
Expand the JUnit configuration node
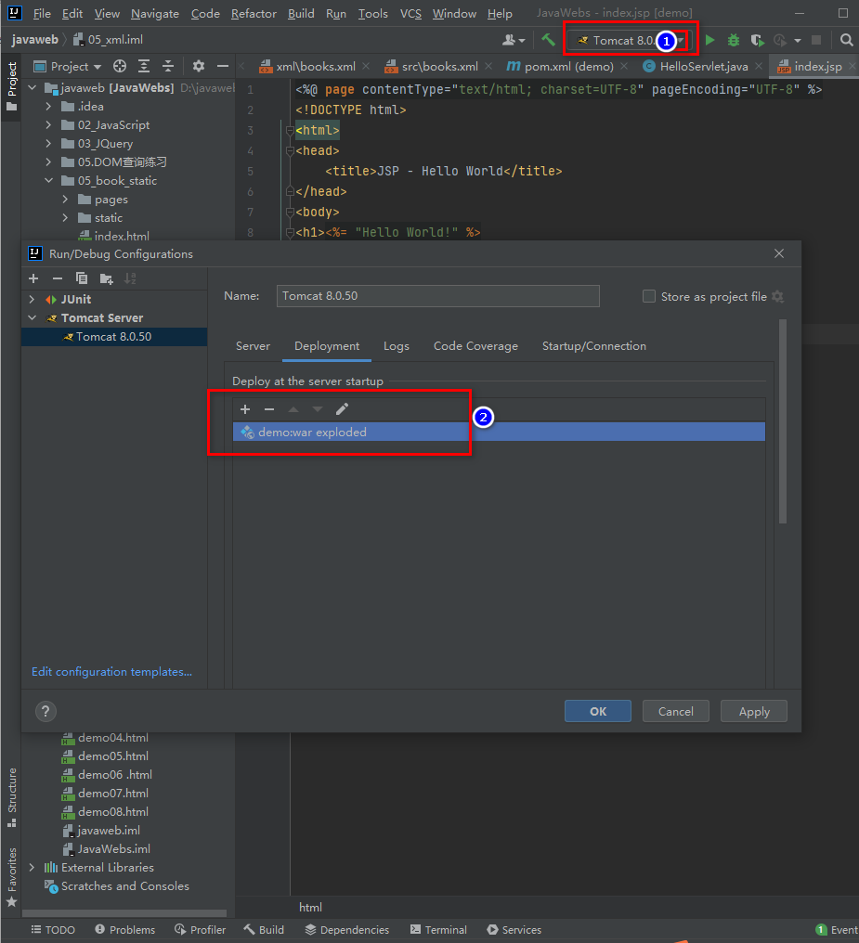(x=32, y=299)
